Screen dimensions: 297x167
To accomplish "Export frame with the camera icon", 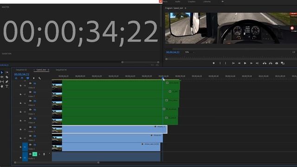I will 277,63.
